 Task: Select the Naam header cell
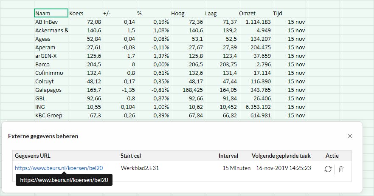(51, 13)
